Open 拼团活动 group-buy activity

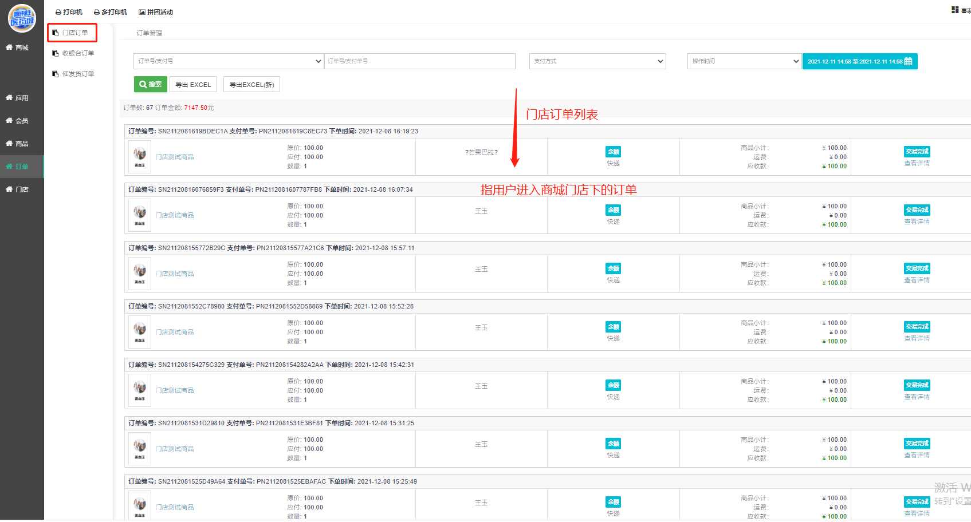point(156,12)
